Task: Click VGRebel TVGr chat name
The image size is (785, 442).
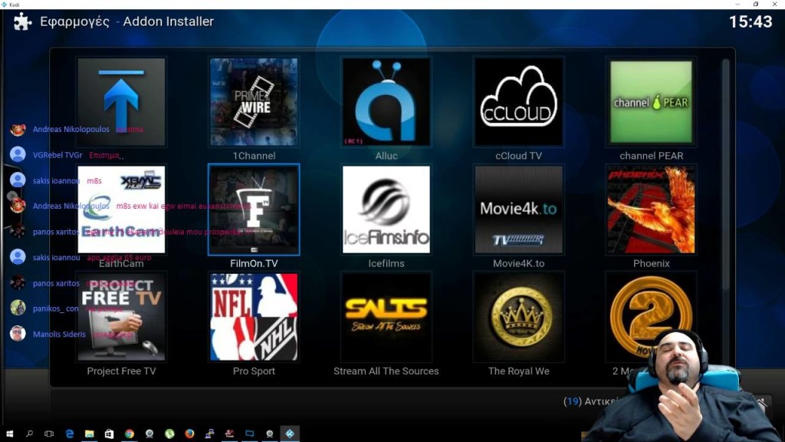Action: (57, 155)
